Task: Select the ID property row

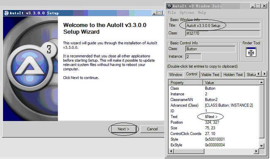Action: [214, 111]
